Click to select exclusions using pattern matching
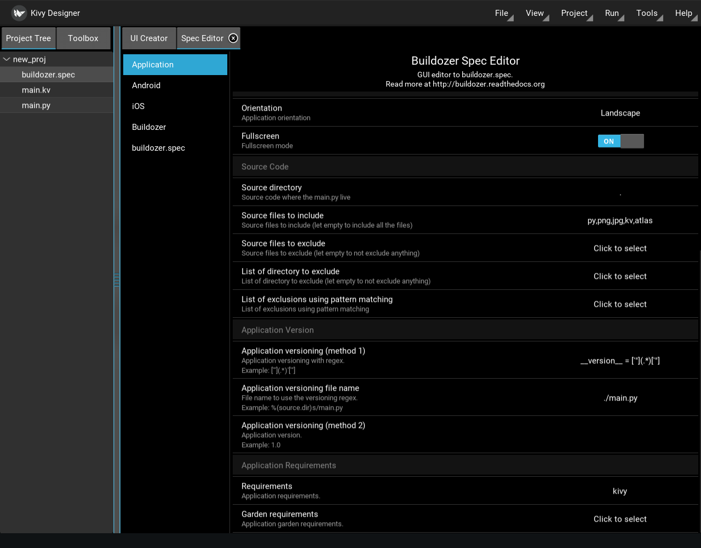Screen dimensions: 701x548 click(620, 304)
